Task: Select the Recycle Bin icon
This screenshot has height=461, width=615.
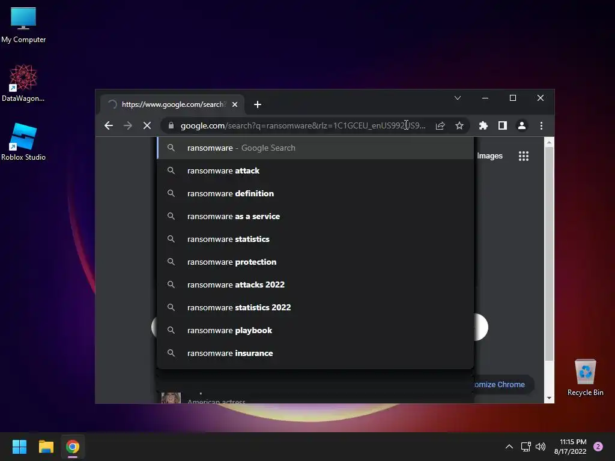Action: 585,377
